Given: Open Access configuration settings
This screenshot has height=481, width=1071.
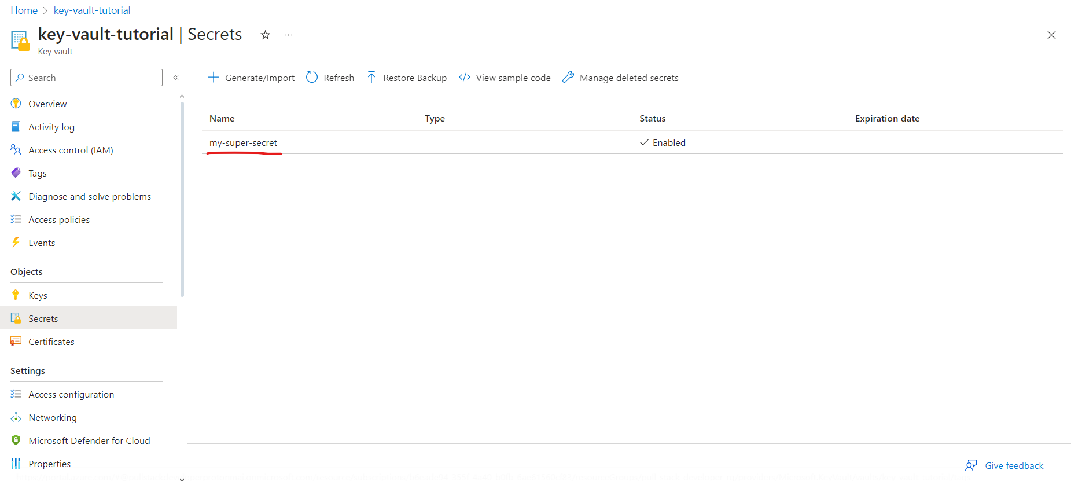Looking at the screenshot, I should click(x=71, y=395).
